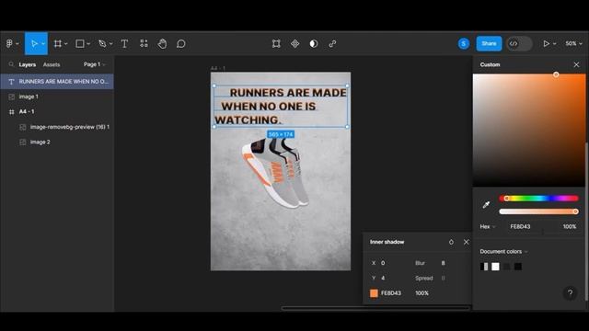Toggle the Dev Mode switch
Viewport: 589px width, 331px height.
(519, 43)
